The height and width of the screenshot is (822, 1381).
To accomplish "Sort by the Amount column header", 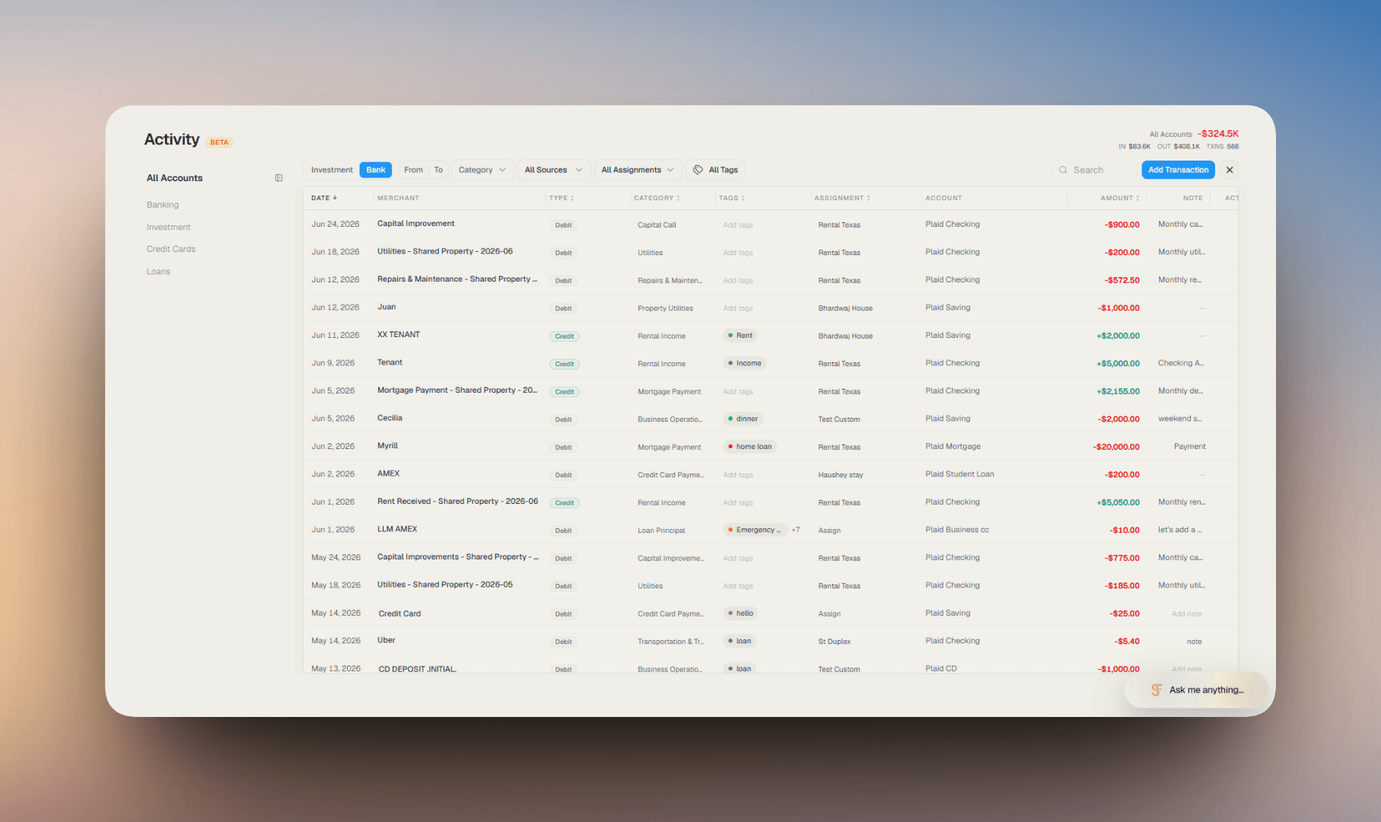I will click(x=1119, y=198).
